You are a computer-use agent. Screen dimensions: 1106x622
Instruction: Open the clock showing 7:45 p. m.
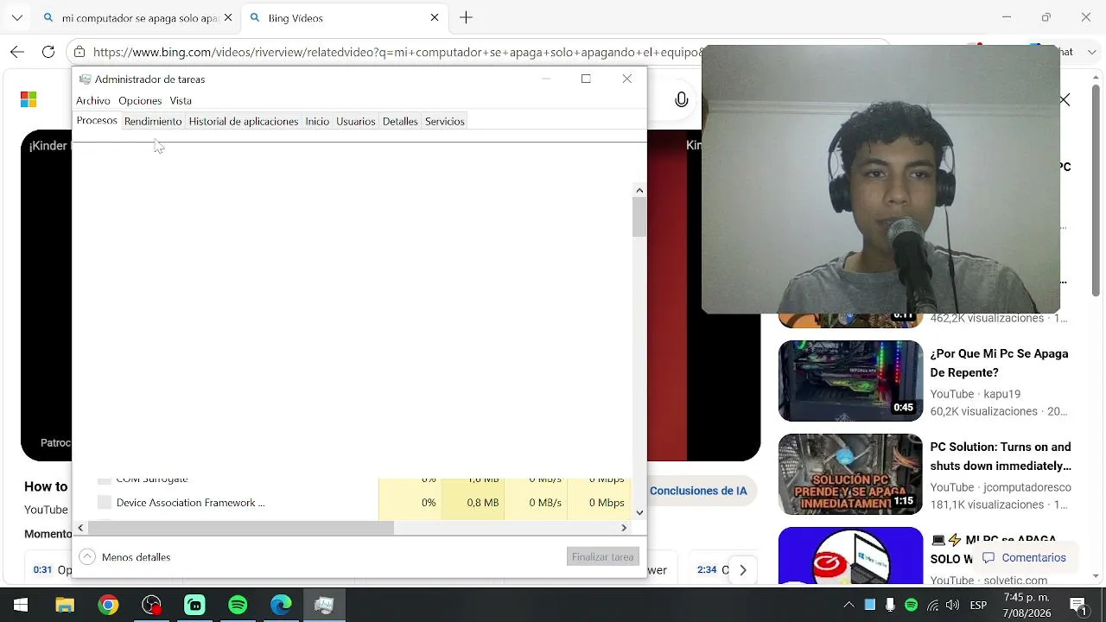pyautogui.click(x=1027, y=605)
